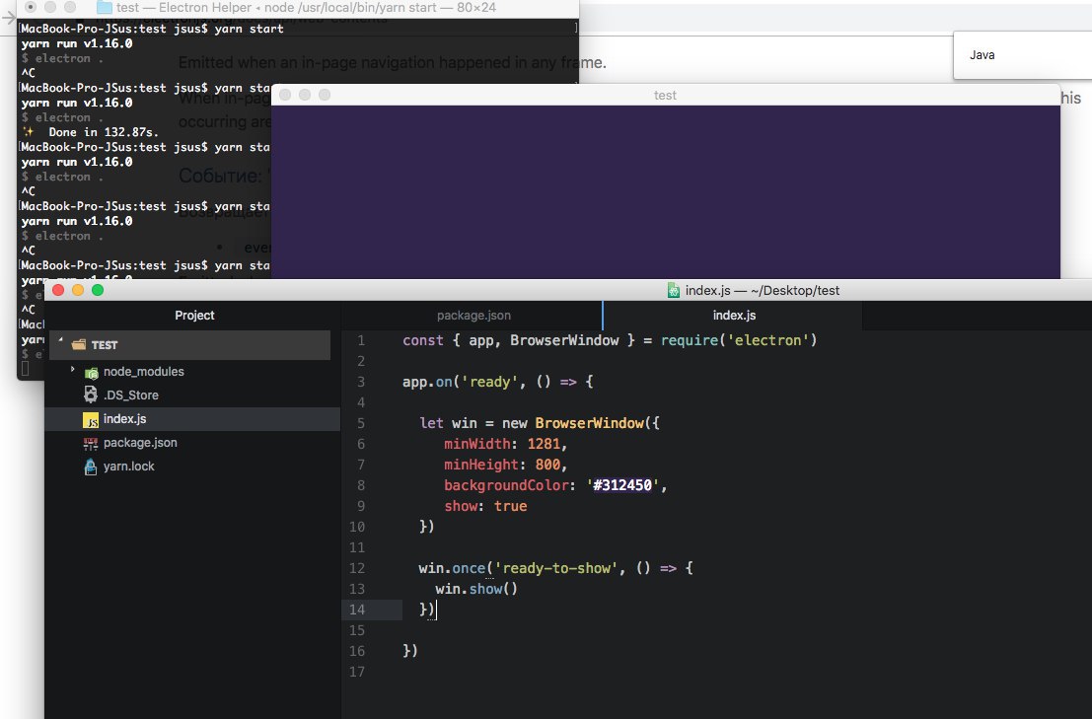Expand the node_modules folder arrow
Screen dimensions: 1092x719
74,371
